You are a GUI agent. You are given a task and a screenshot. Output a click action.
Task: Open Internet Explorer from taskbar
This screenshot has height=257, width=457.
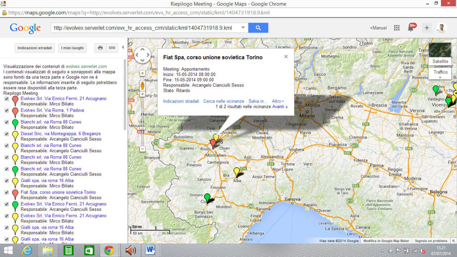27,250
